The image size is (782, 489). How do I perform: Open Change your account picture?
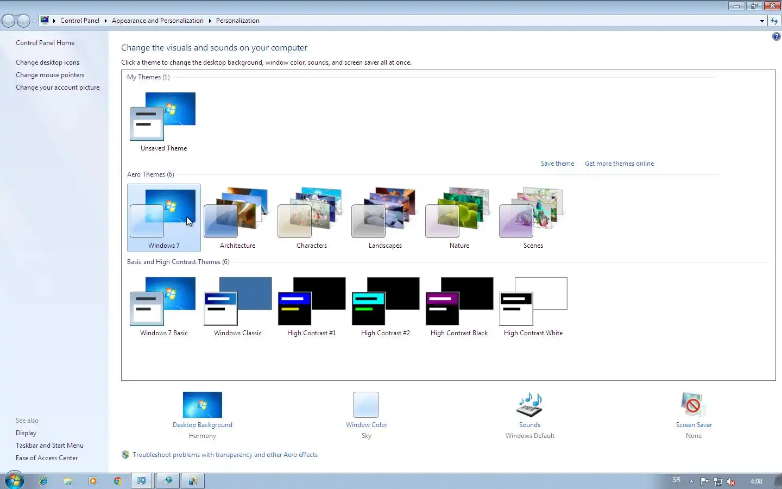(x=58, y=87)
